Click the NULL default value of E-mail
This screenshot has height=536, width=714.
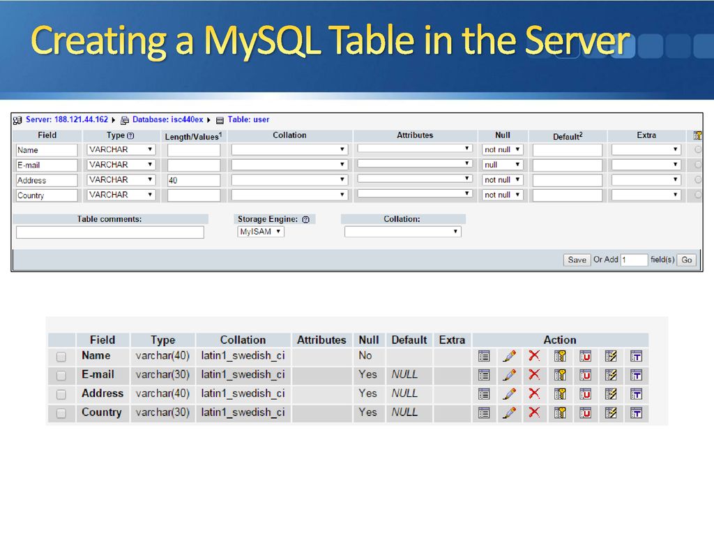(x=404, y=375)
